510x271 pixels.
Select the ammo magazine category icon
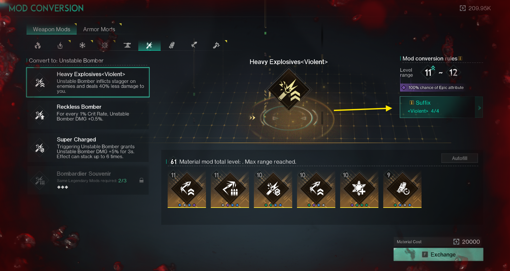click(172, 45)
